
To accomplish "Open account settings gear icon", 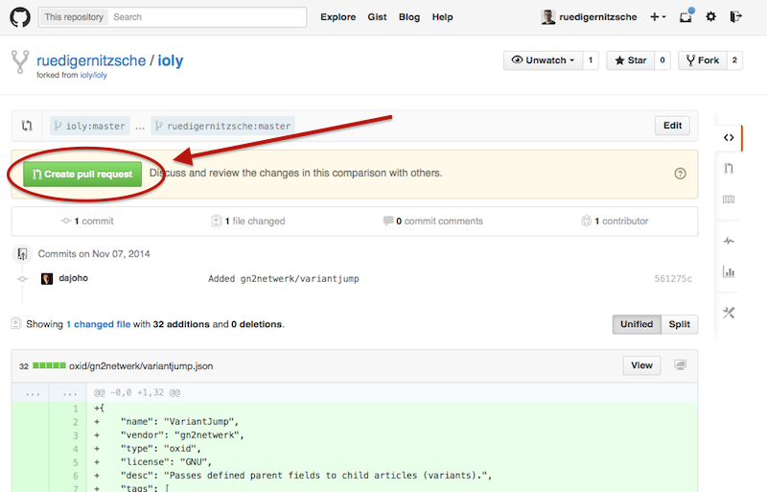I will 710,16.
